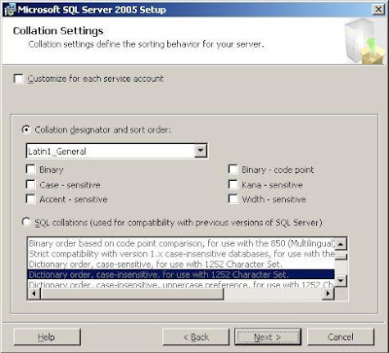Select Binary order based on code point row

[181, 243]
